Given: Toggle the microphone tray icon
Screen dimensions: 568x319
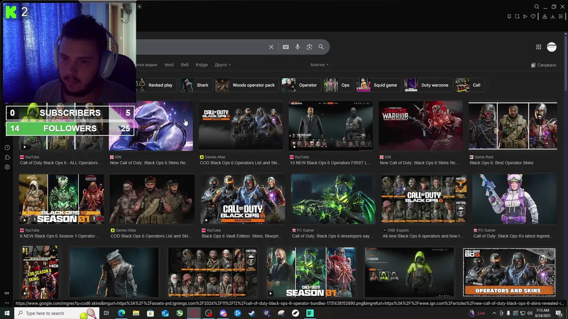Looking at the screenshot, I should [x=509, y=313].
